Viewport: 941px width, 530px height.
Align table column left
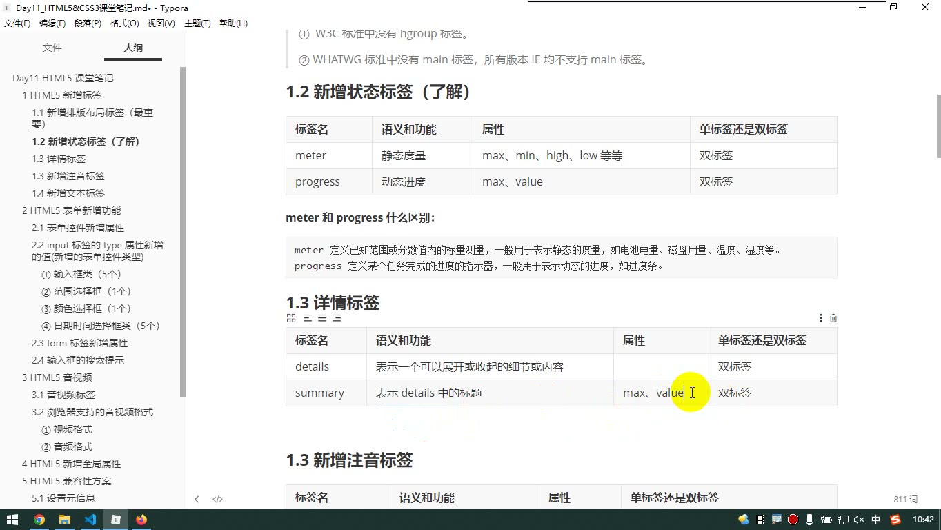[x=308, y=318]
